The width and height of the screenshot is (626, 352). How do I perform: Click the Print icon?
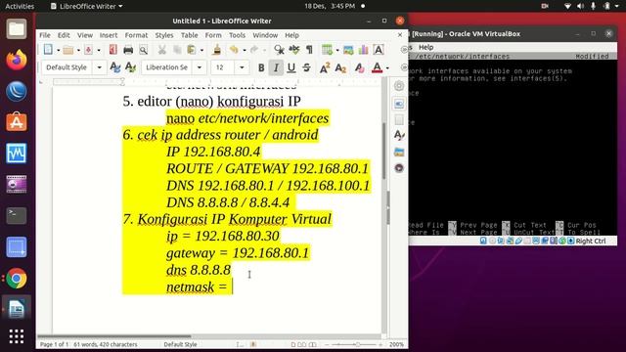[x=128, y=50]
